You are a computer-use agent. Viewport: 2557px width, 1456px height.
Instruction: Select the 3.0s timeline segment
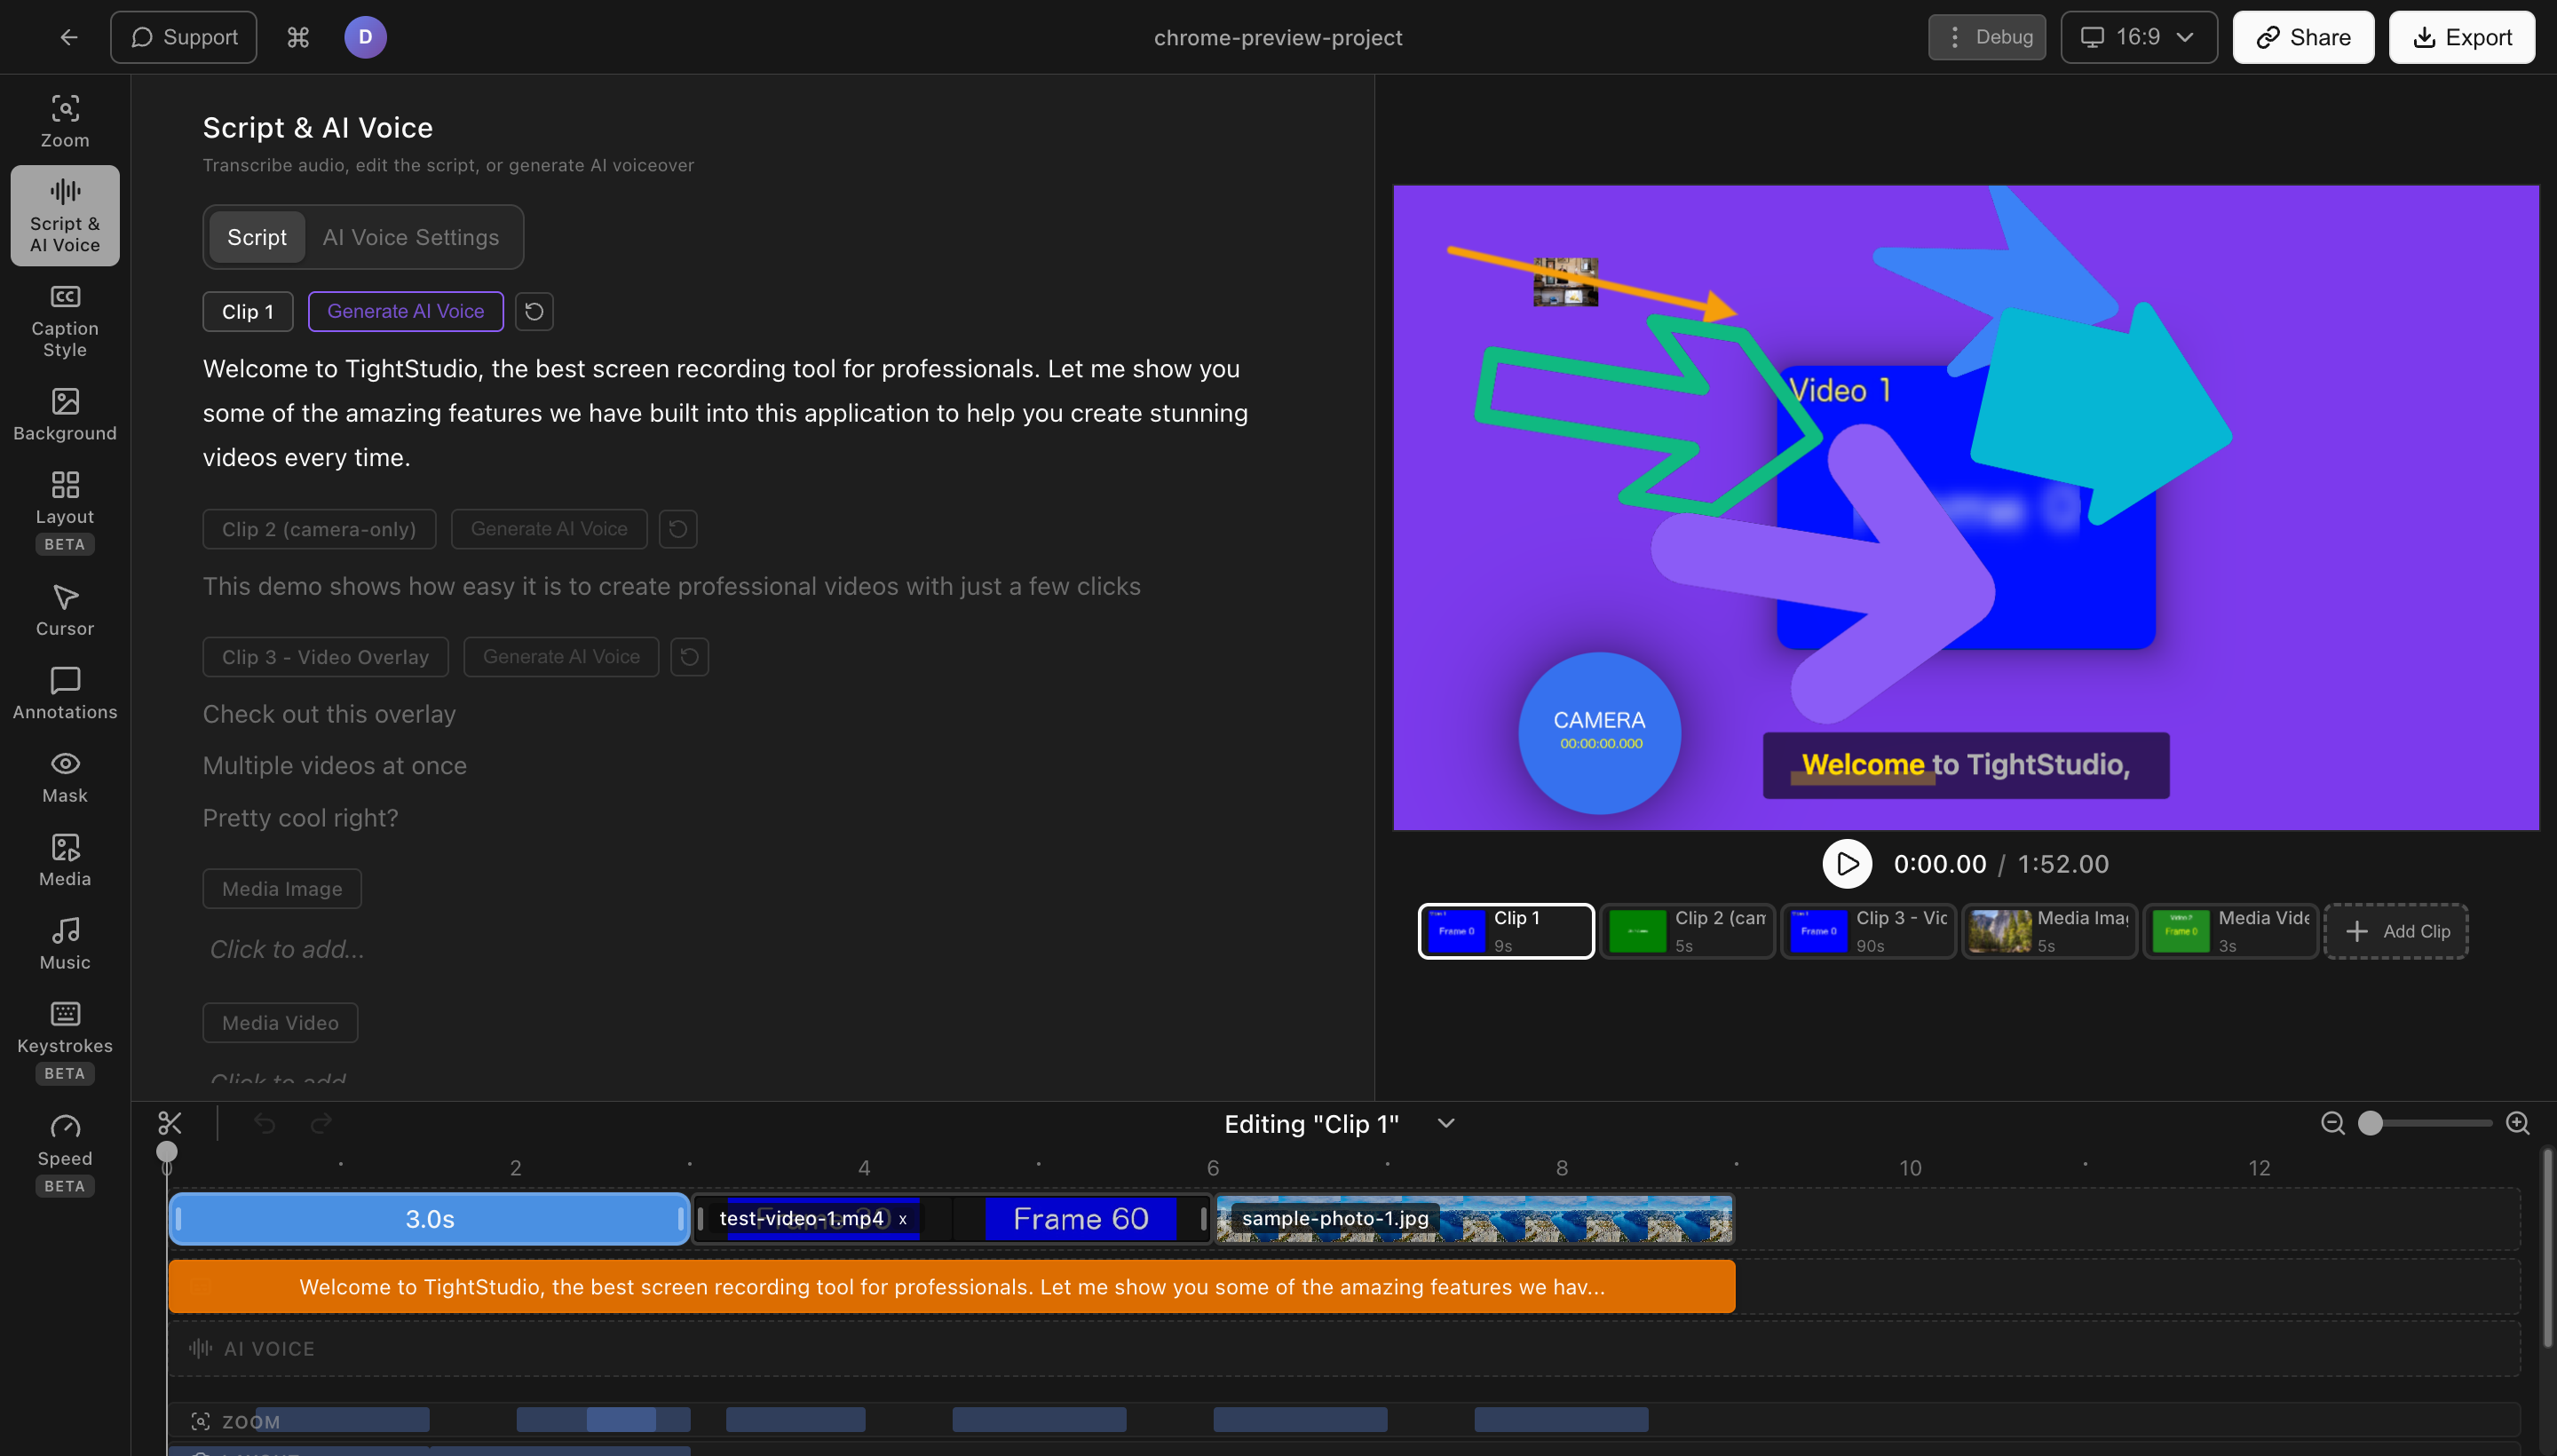tap(429, 1219)
